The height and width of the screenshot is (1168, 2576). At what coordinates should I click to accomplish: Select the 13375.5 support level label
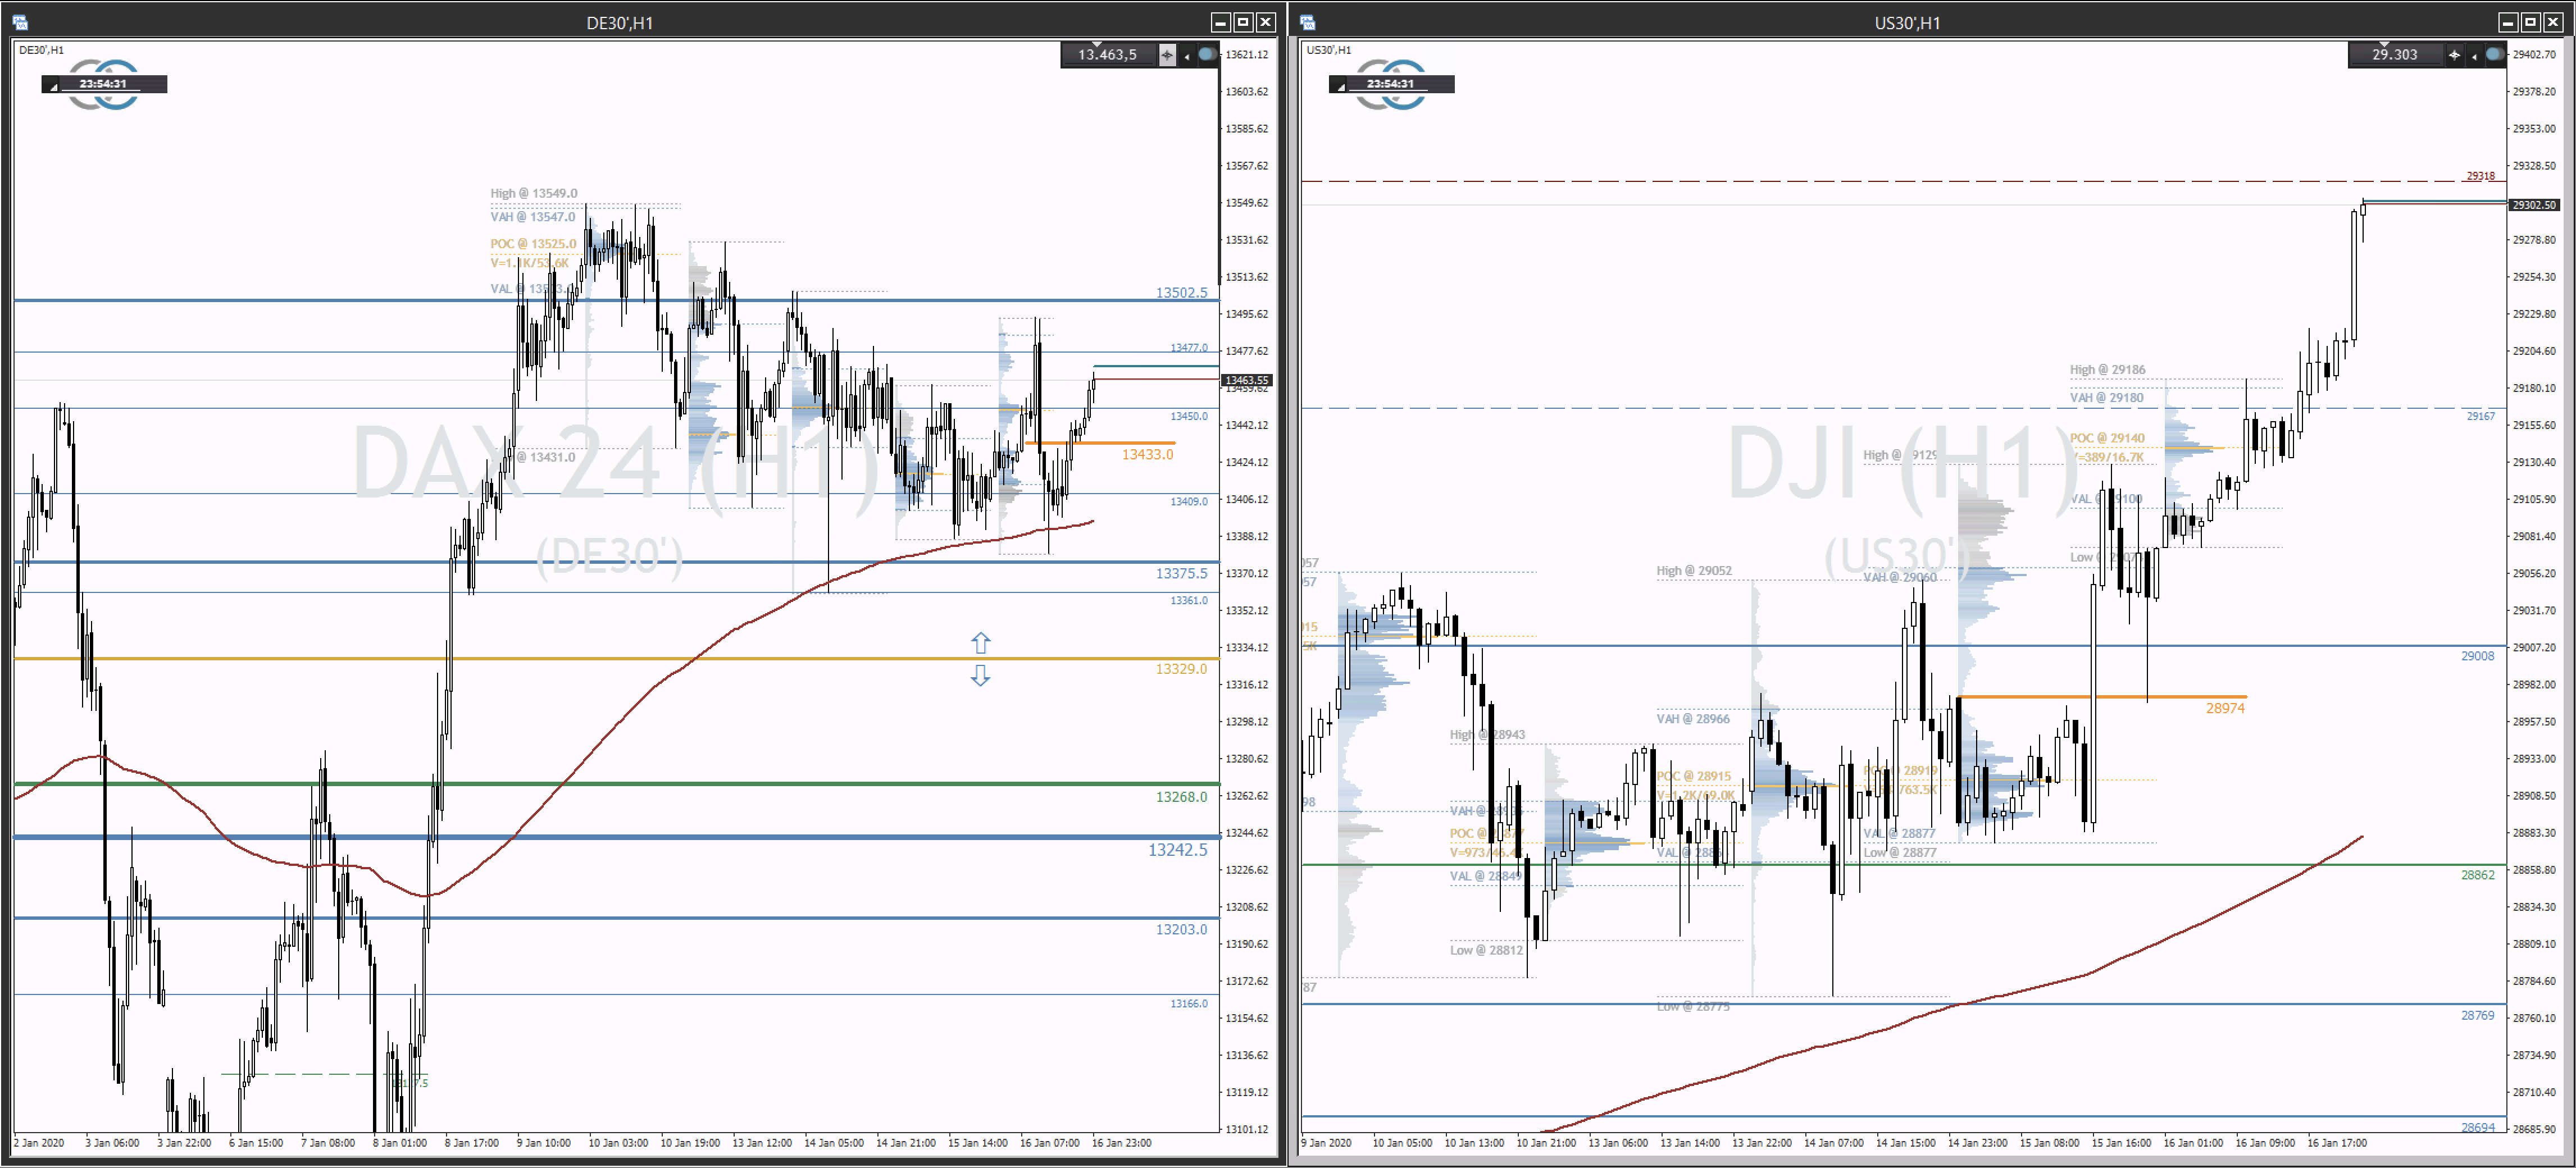click(x=1181, y=573)
